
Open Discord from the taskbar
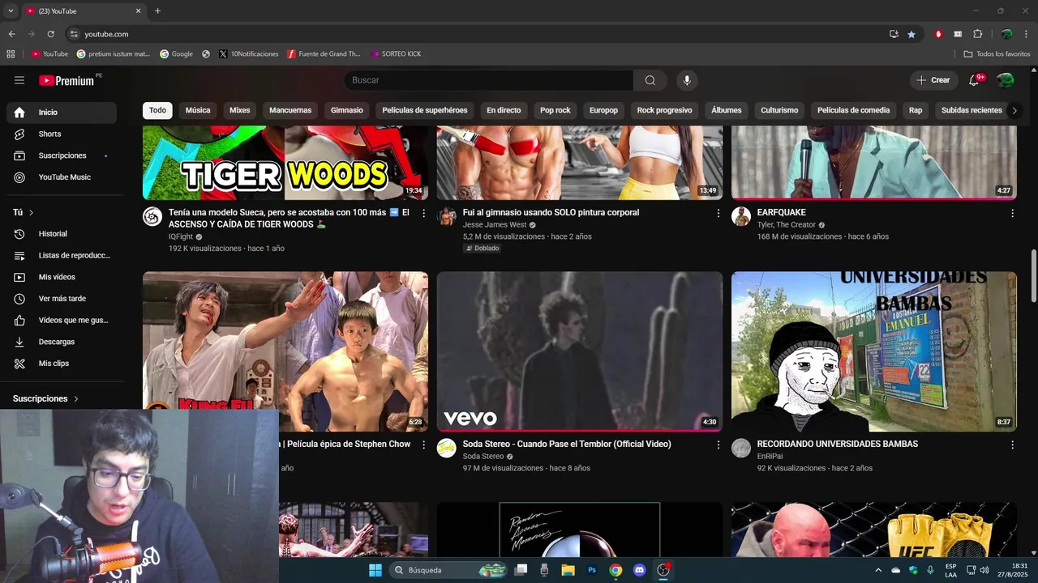[639, 570]
